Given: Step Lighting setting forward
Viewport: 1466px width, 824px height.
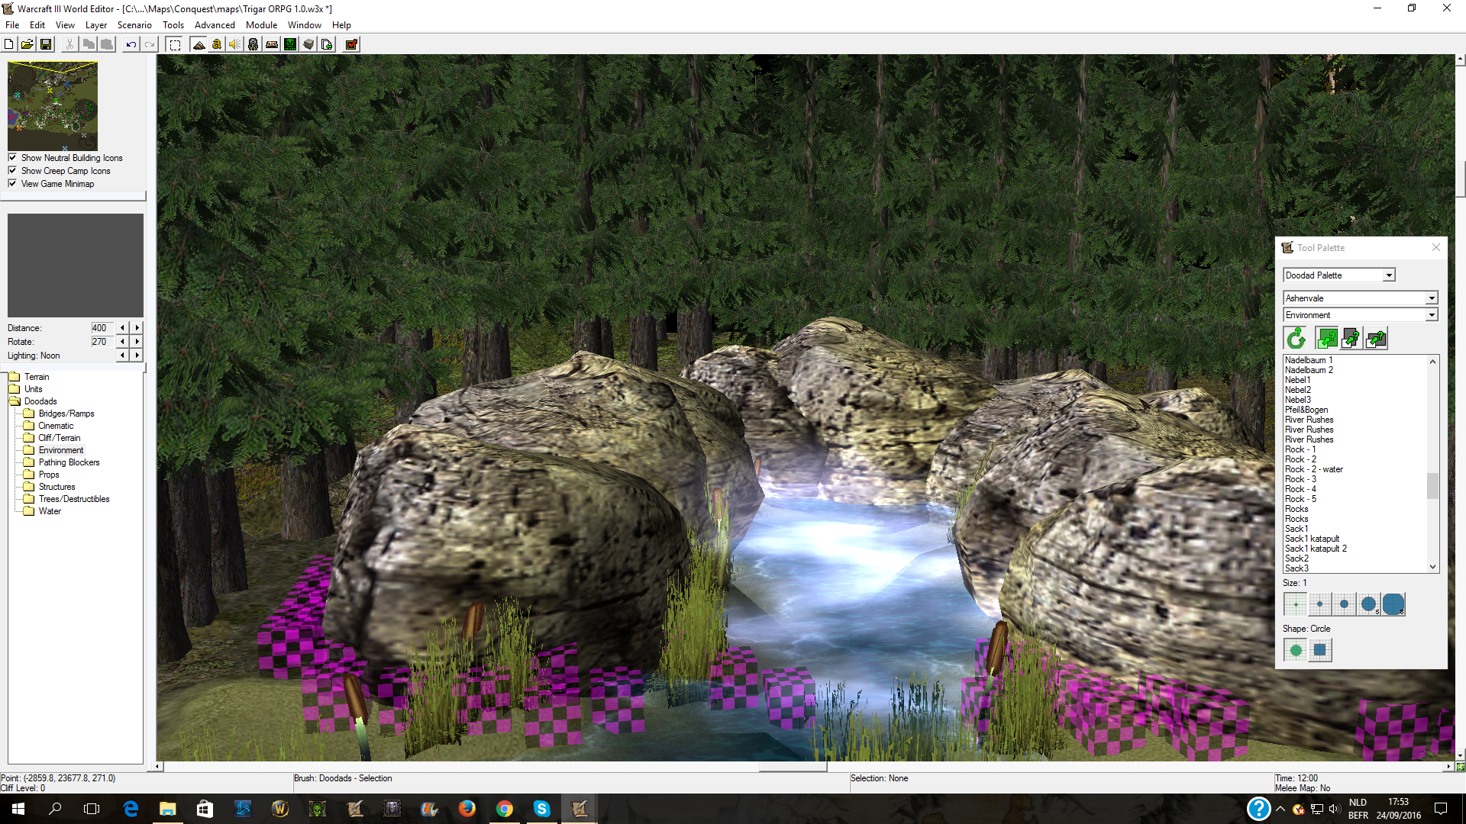Looking at the screenshot, I should [137, 356].
